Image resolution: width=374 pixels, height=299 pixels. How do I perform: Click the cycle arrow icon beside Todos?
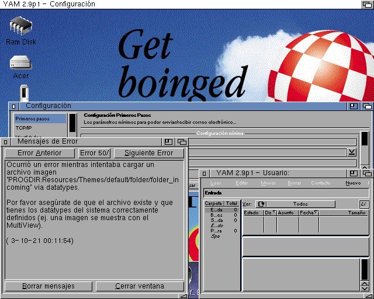coord(262,204)
